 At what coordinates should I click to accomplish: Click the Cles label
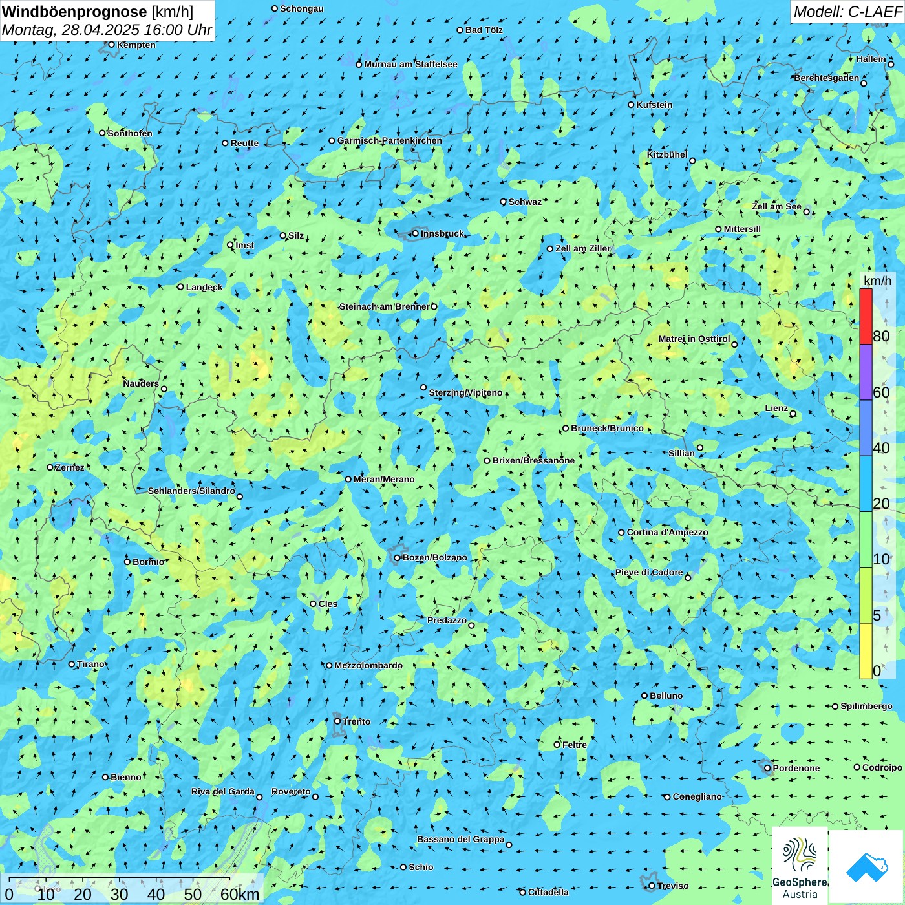328,604
